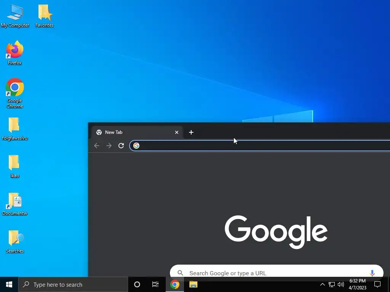Open volume control in system tray
Screen dimensions: 390x292
tap(341, 284)
